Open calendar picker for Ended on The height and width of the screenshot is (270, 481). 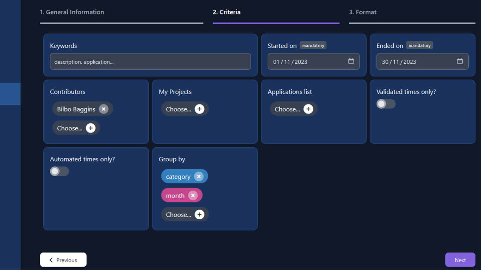tap(460, 62)
